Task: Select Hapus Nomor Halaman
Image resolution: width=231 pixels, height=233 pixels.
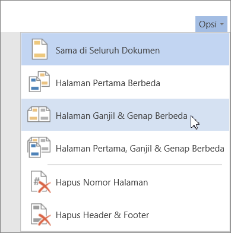Action: pyautogui.click(x=125, y=182)
